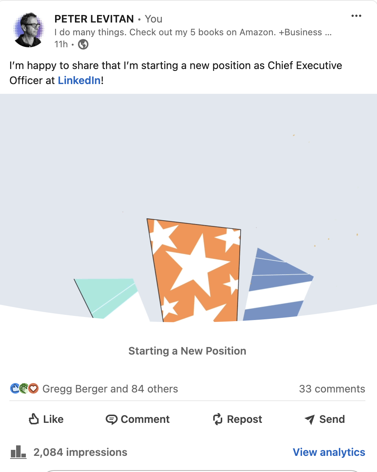377x472 pixels.
Task: Follow the blue LinkedIn company link
Action: (79, 80)
